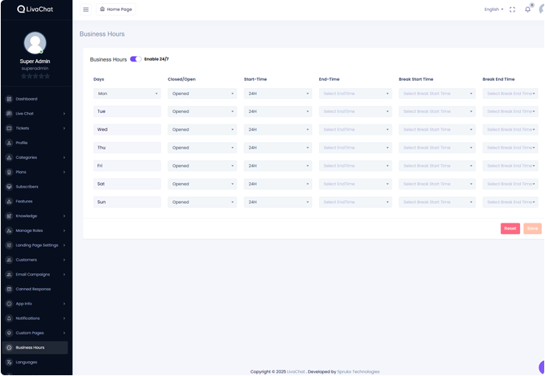
Task: Click the hamburger menu icon
Action: click(86, 9)
